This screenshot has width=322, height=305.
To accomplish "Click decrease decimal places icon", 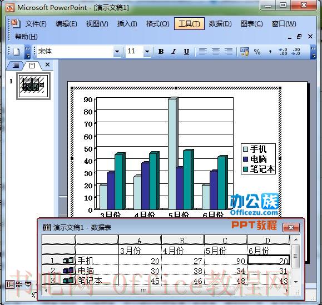I will [x=296, y=52].
